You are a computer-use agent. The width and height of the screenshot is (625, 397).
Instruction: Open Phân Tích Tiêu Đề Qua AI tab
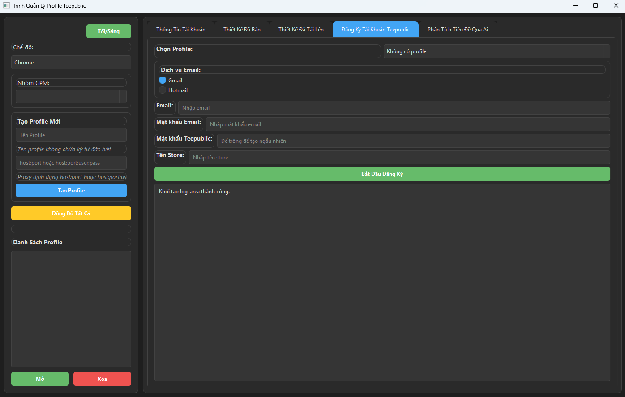[x=458, y=30]
